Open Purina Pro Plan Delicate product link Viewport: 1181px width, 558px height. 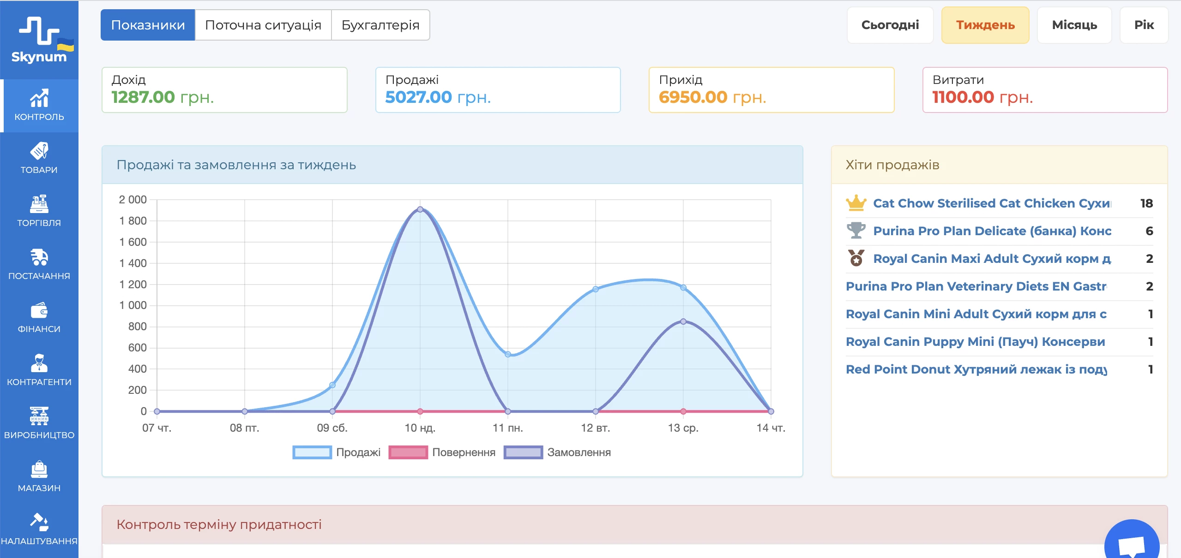tap(992, 231)
